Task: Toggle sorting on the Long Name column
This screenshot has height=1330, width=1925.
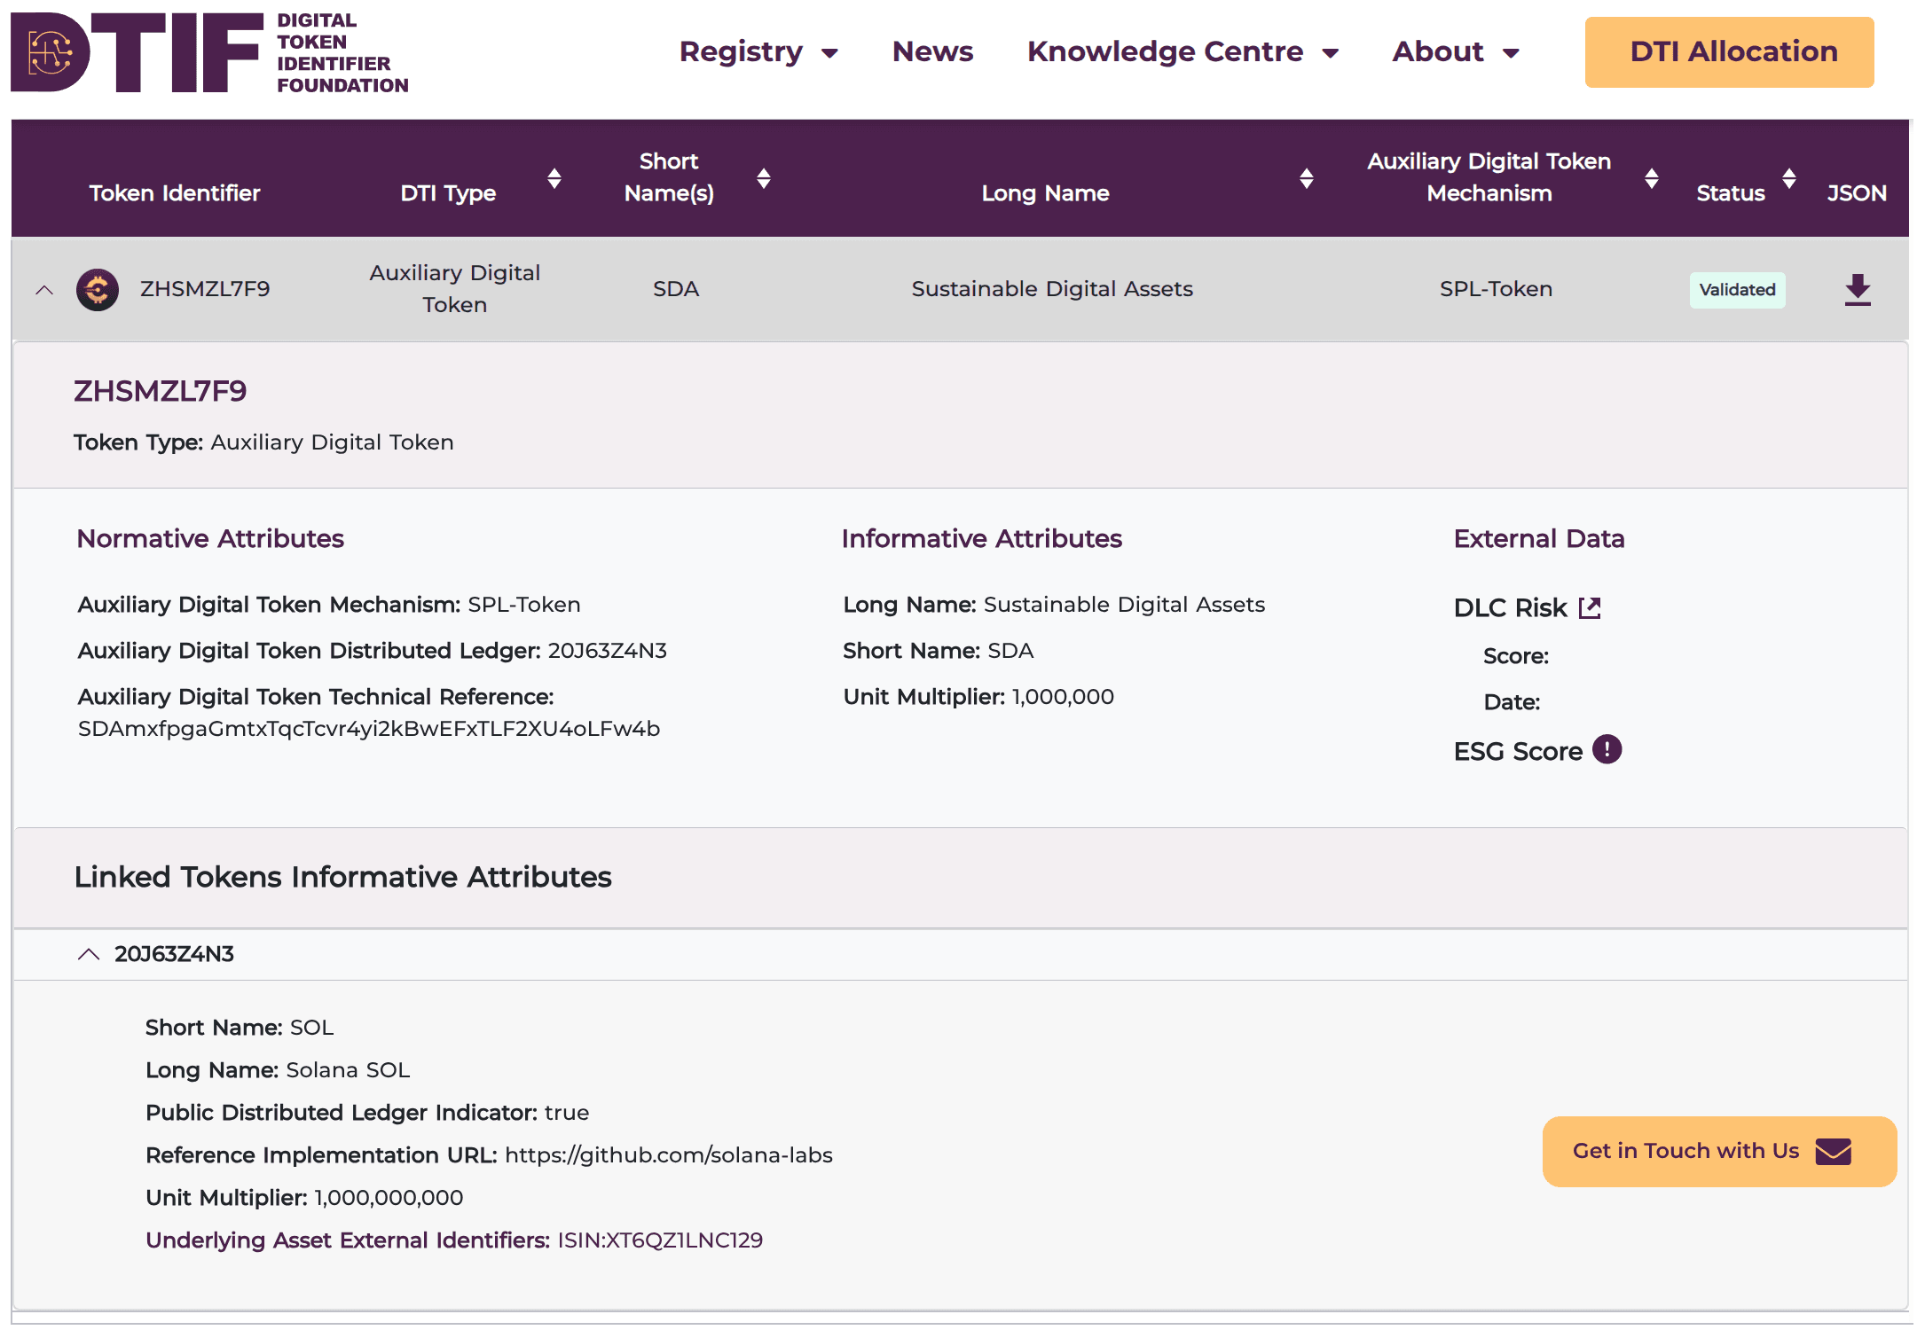Action: coord(1305,178)
